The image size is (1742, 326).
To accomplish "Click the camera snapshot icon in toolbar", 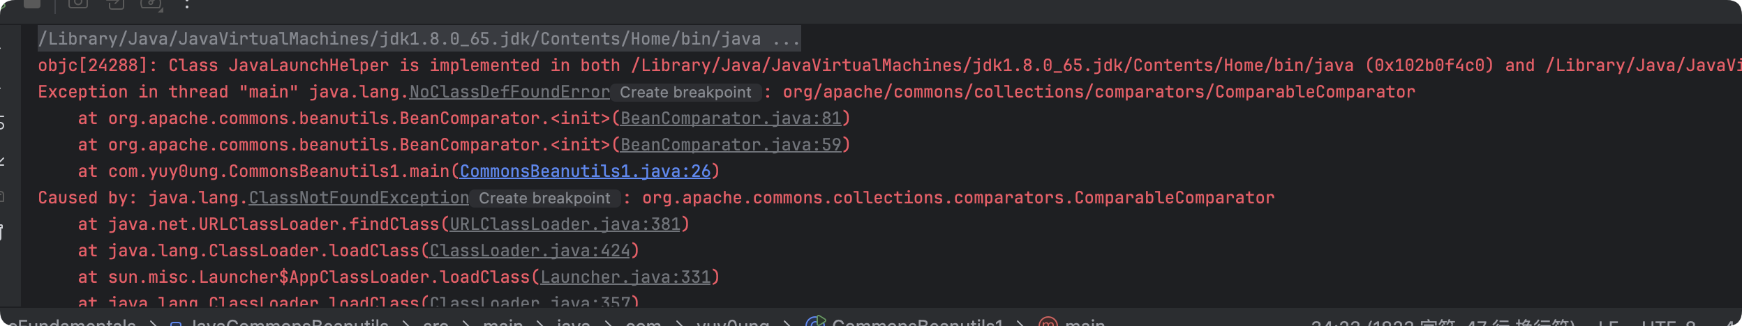I will pyautogui.click(x=77, y=3).
